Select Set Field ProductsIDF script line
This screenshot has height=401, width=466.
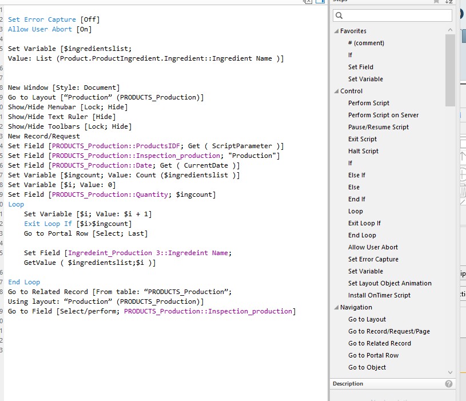click(x=146, y=146)
